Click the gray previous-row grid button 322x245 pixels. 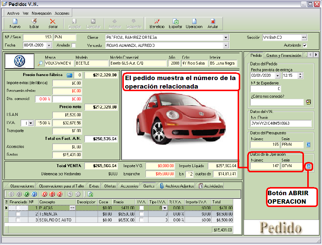pyautogui.click(x=19, y=194)
